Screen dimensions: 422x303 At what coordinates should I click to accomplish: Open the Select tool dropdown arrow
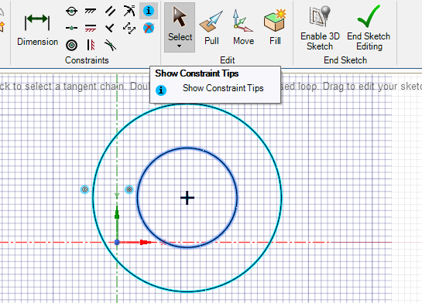pyautogui.click(x=179, y=46)
